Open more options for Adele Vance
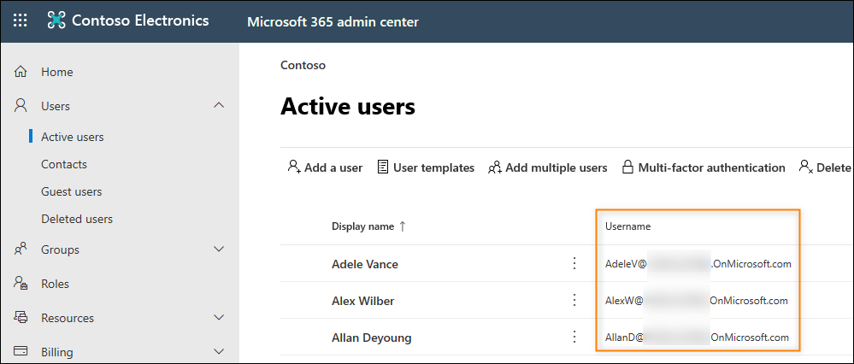The image size is (854, 364). click(x=574, y=263)
